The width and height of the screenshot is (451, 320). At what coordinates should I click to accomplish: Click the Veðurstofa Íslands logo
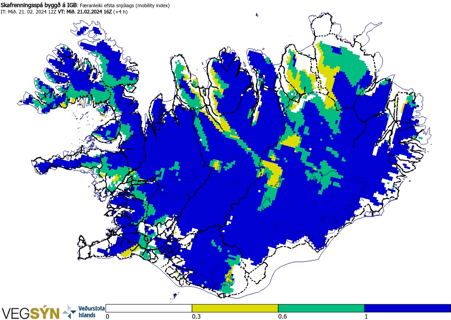[84, 312]
